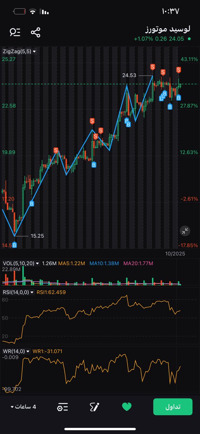This screenshot has height=434, width=200.
Task: Tap the MA5:1.22M volume label
Action: (x=72, y=263)
